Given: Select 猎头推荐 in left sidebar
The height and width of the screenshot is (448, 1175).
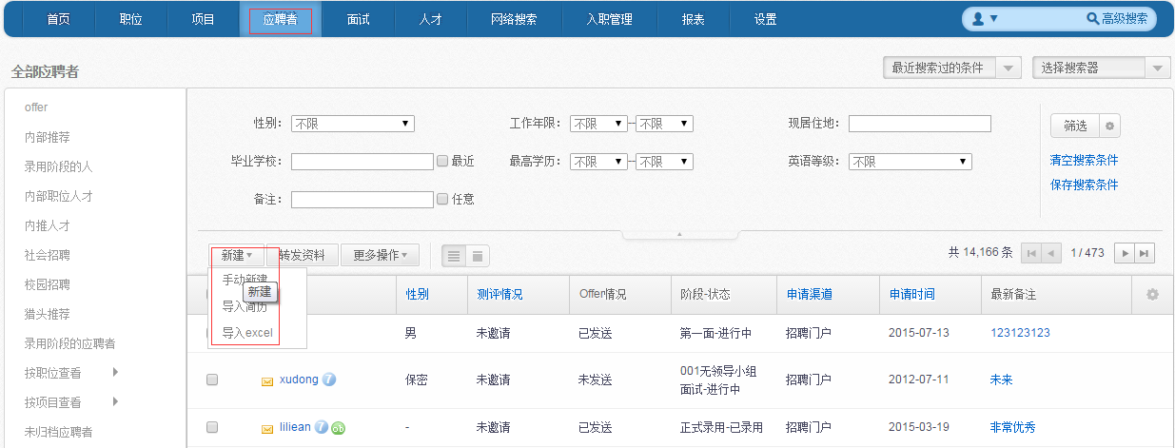Looking at the screenshot, I should tap(48, 314).
